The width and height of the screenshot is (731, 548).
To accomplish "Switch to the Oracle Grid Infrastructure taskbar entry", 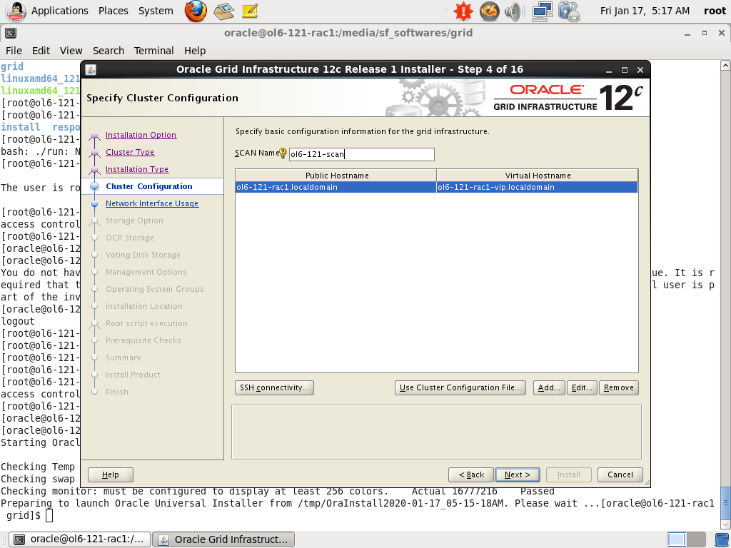I will 223,539.
